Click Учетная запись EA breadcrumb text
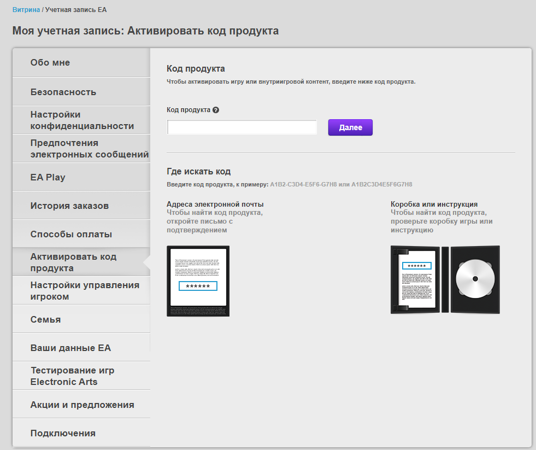Screen dimensions: 536x450 pos(76,10)
